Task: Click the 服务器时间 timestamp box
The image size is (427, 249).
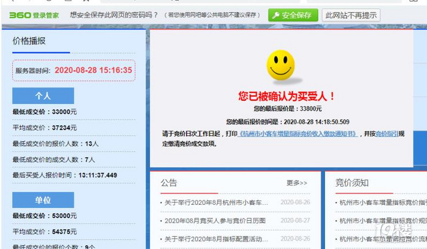Action: [x=73, y=71]
